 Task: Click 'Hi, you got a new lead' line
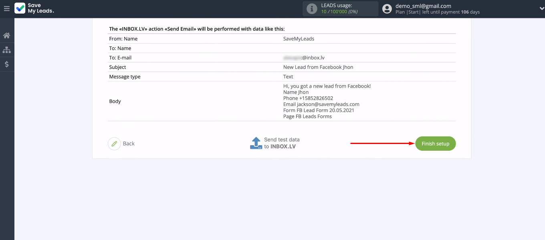click(x=327, y=86)
